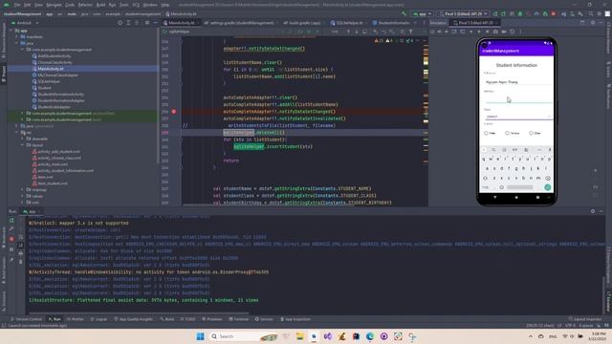Open the Pixel 5 emulator device tab
This screenshot has width=612, height=344.
(475, 23)
